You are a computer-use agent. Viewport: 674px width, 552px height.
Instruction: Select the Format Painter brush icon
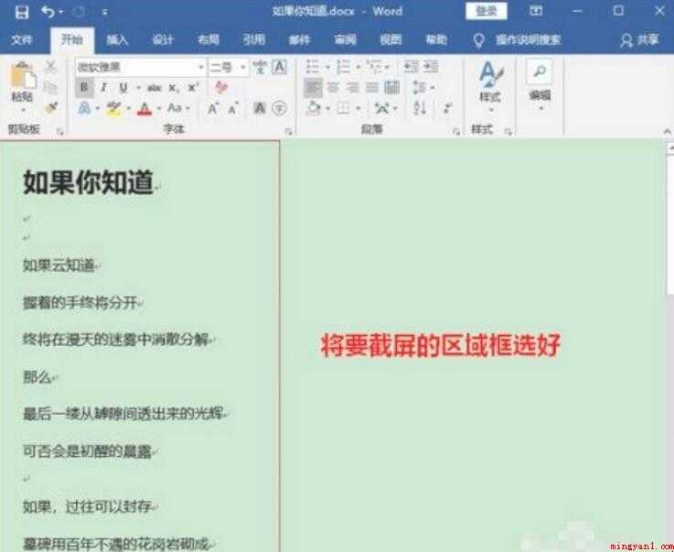tap(51, 107)
